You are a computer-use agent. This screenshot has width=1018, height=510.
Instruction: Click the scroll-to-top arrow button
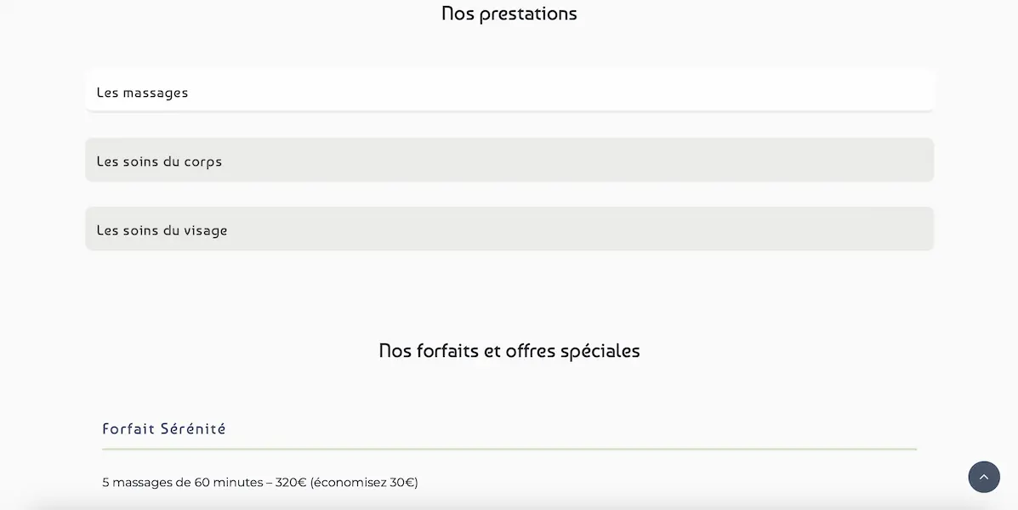pyautogui.click(x=983, y=477)
